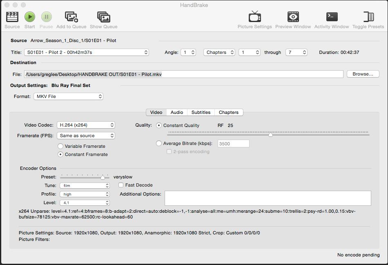Open the Title dropdown S01E01 - Pilot 2
Screen dimensions: 388x265
[x=87, y=52]
